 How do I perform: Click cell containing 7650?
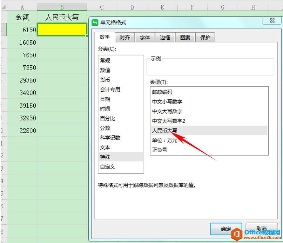[x=22, y=55]
